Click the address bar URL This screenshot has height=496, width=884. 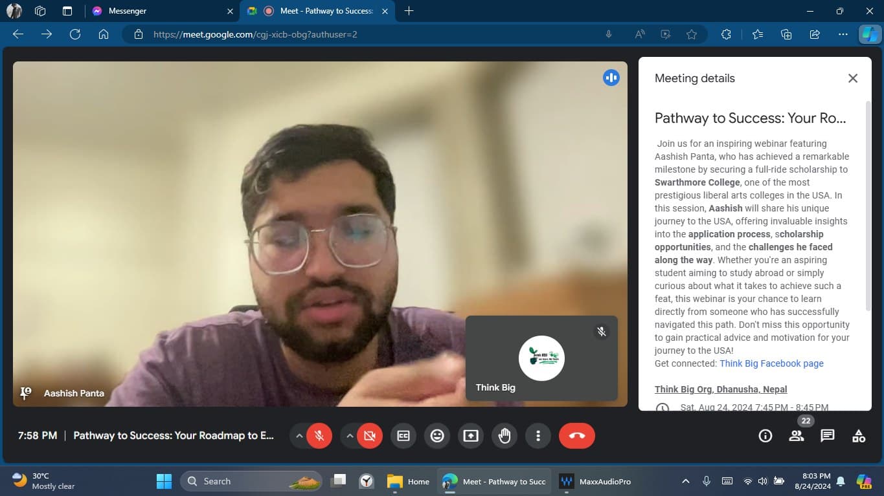pyautogui.click(x=255, y=34)
